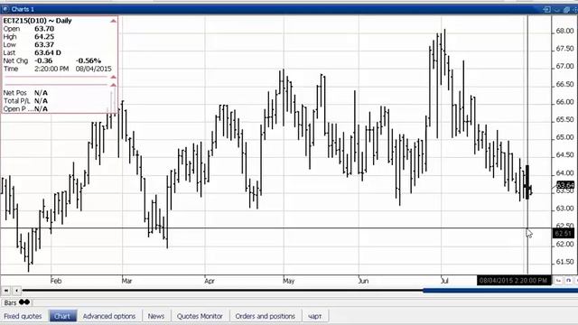Screen dimensions: 578x325
Task: Open the News tab
Action: tap(156, 316)
